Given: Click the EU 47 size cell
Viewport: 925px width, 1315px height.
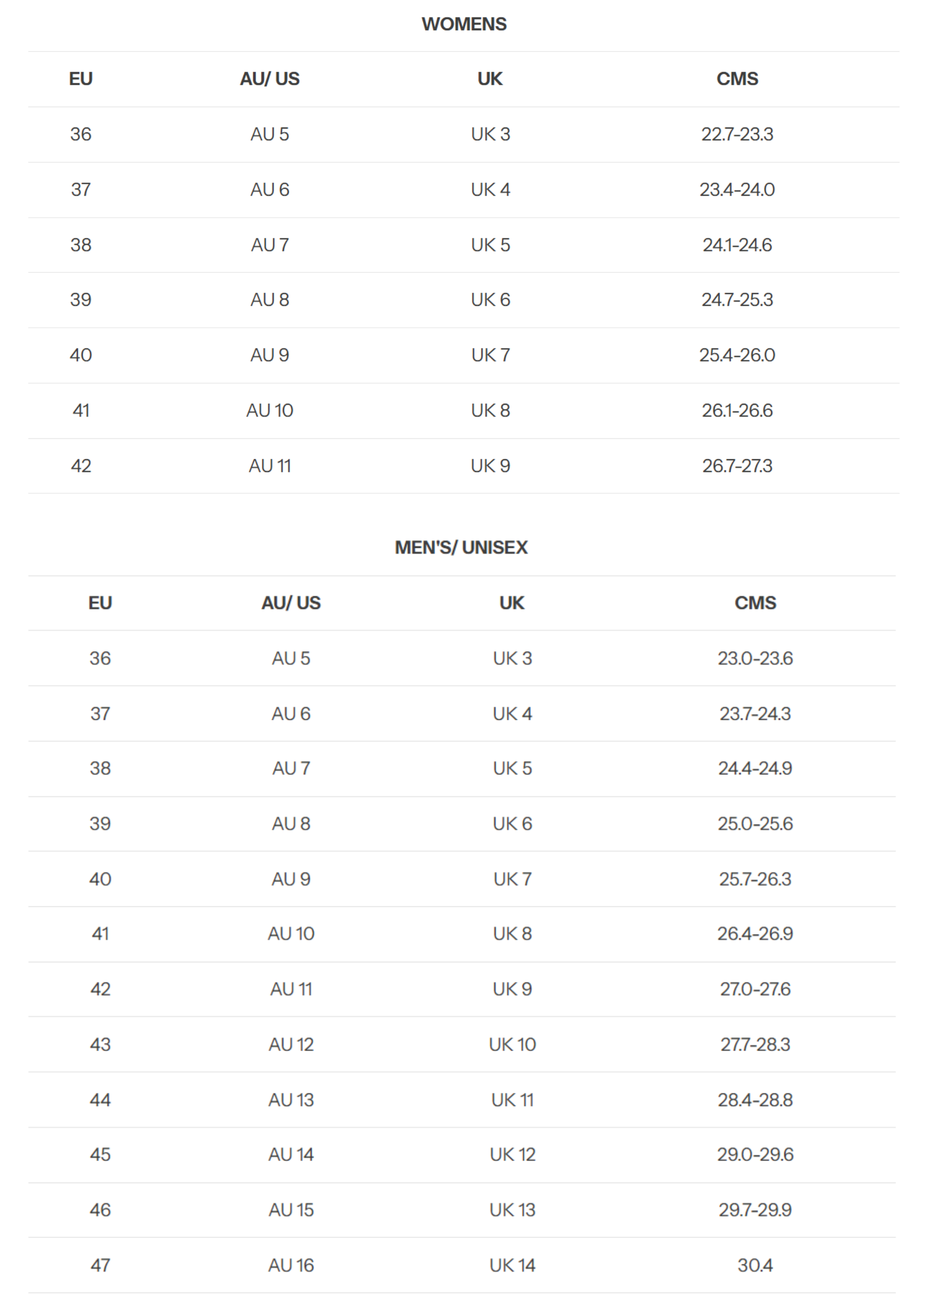Looking at the screenshot, I should tap(100, 1265).
